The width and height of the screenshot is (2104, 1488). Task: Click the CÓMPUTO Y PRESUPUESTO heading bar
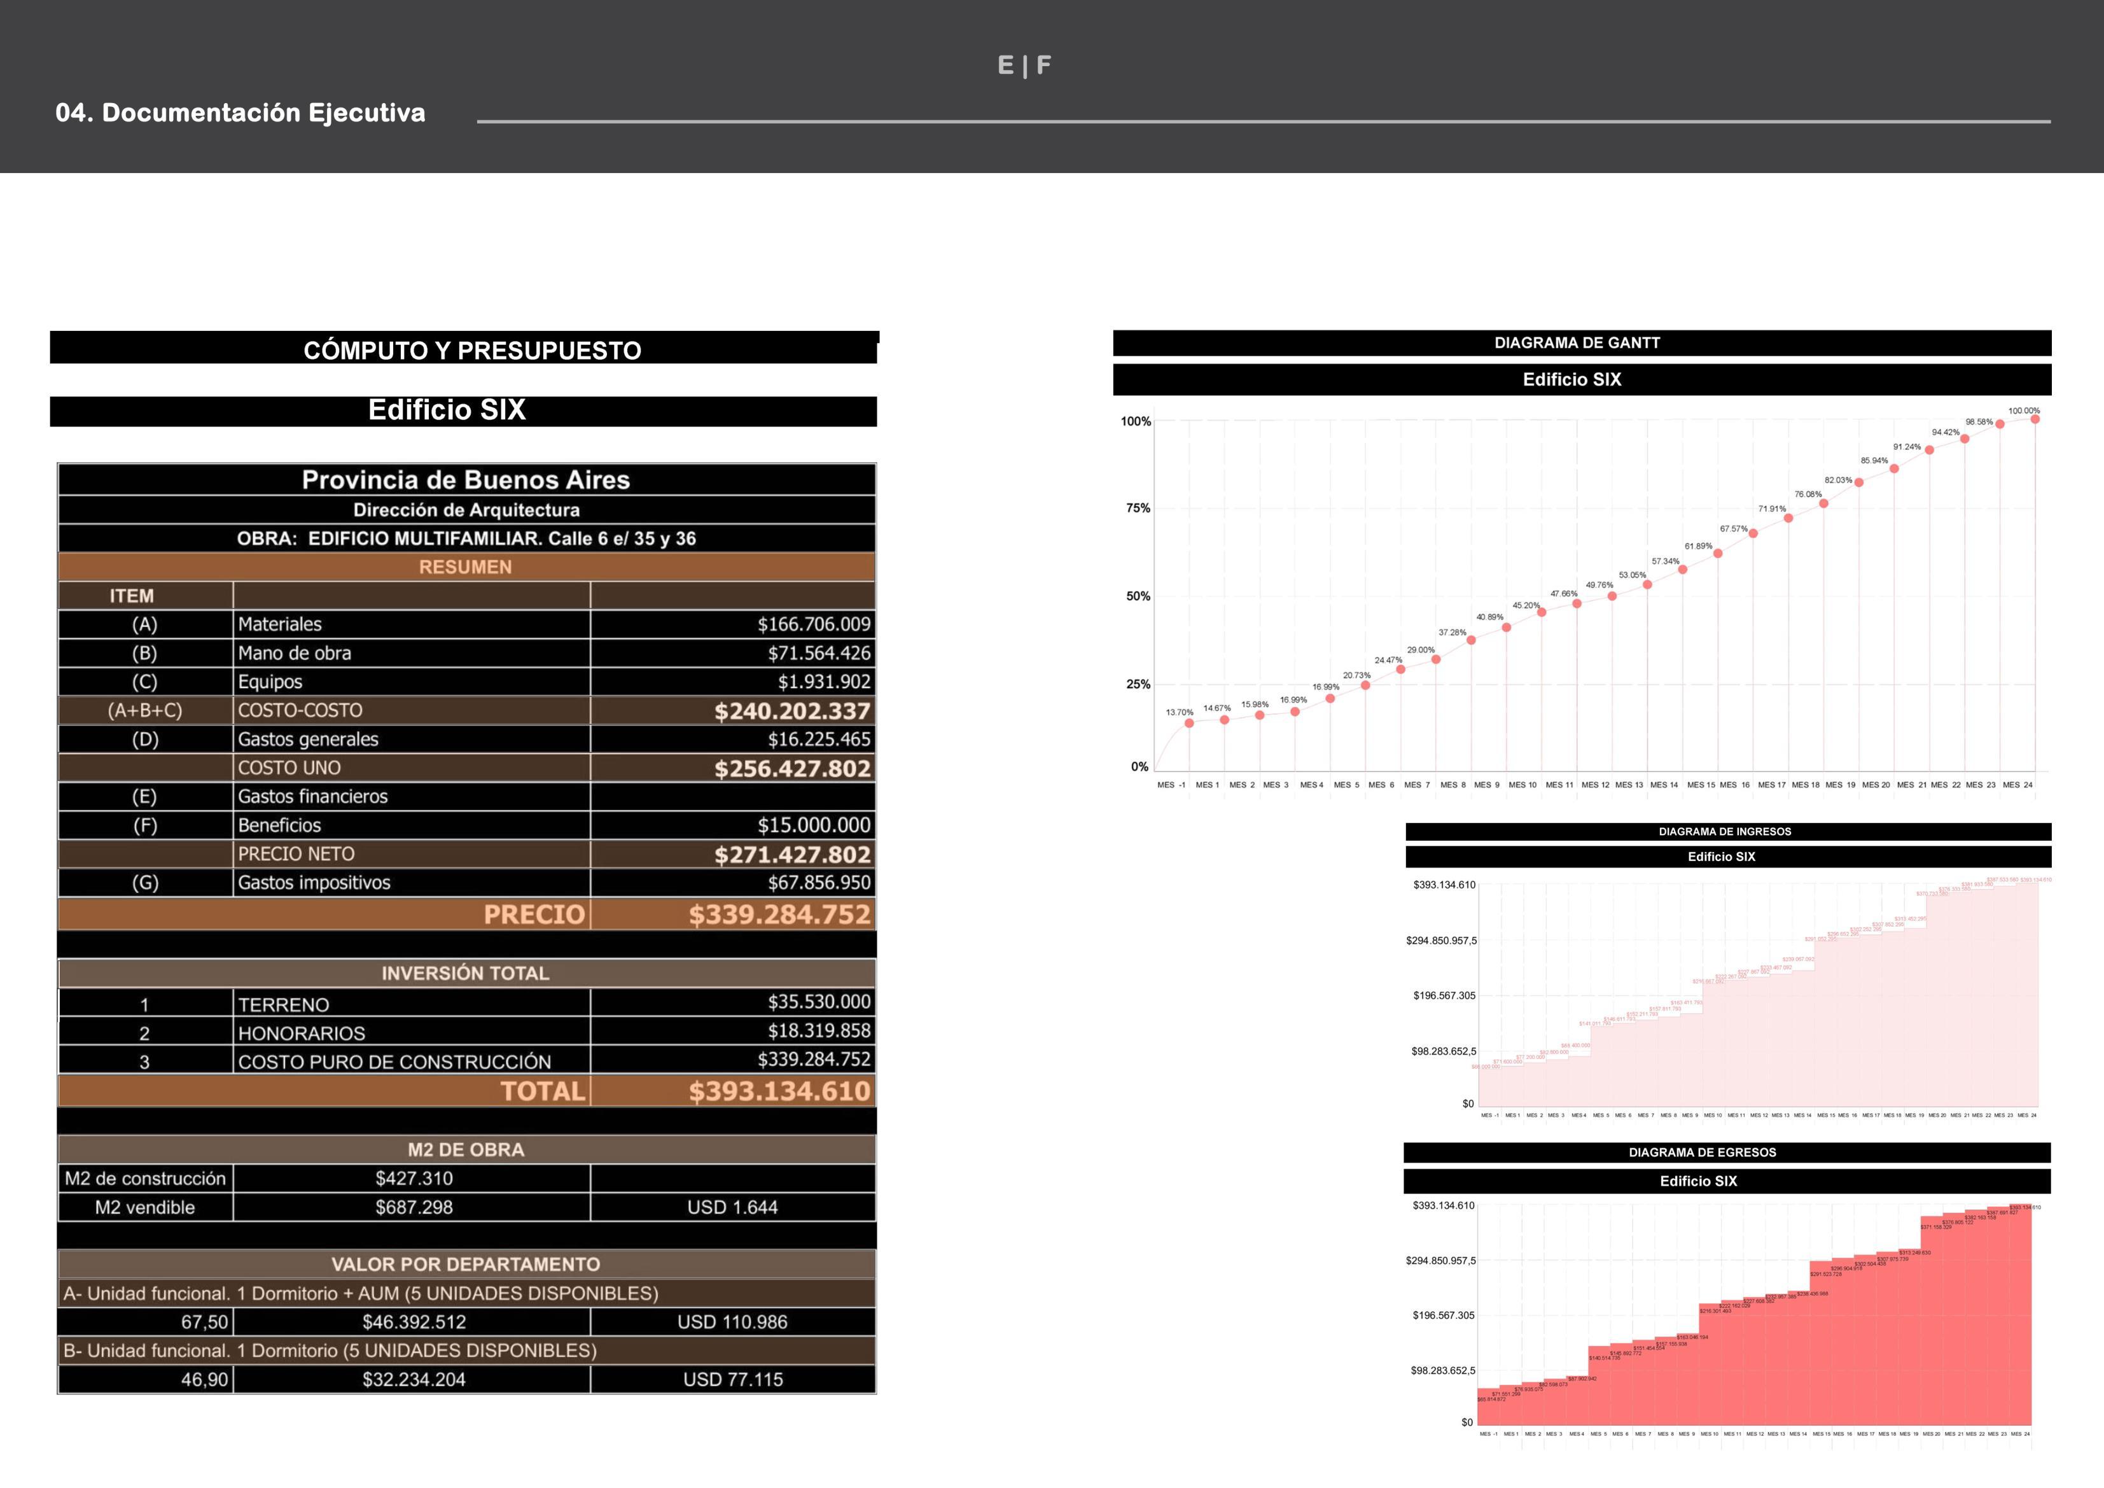point(472,350)
